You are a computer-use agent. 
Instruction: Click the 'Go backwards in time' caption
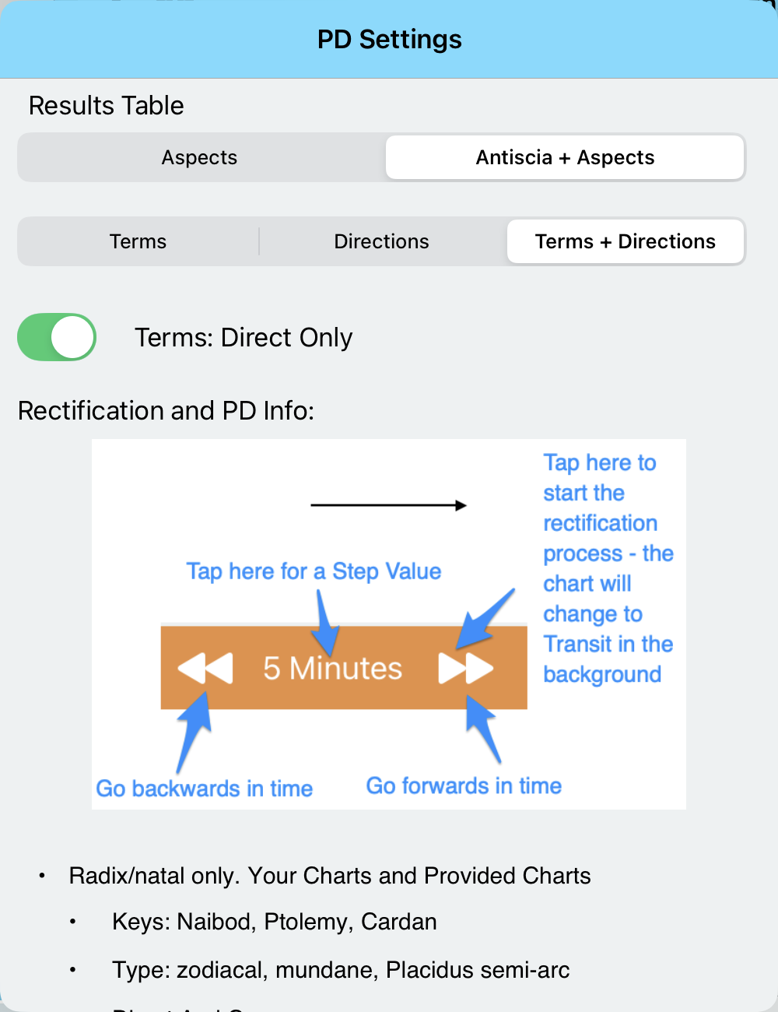click(204, 789)
